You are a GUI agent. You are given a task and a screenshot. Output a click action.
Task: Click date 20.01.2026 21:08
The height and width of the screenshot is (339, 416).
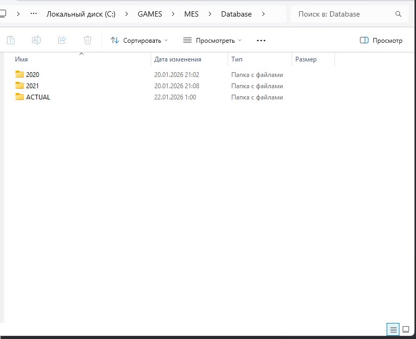click(177, 86)
